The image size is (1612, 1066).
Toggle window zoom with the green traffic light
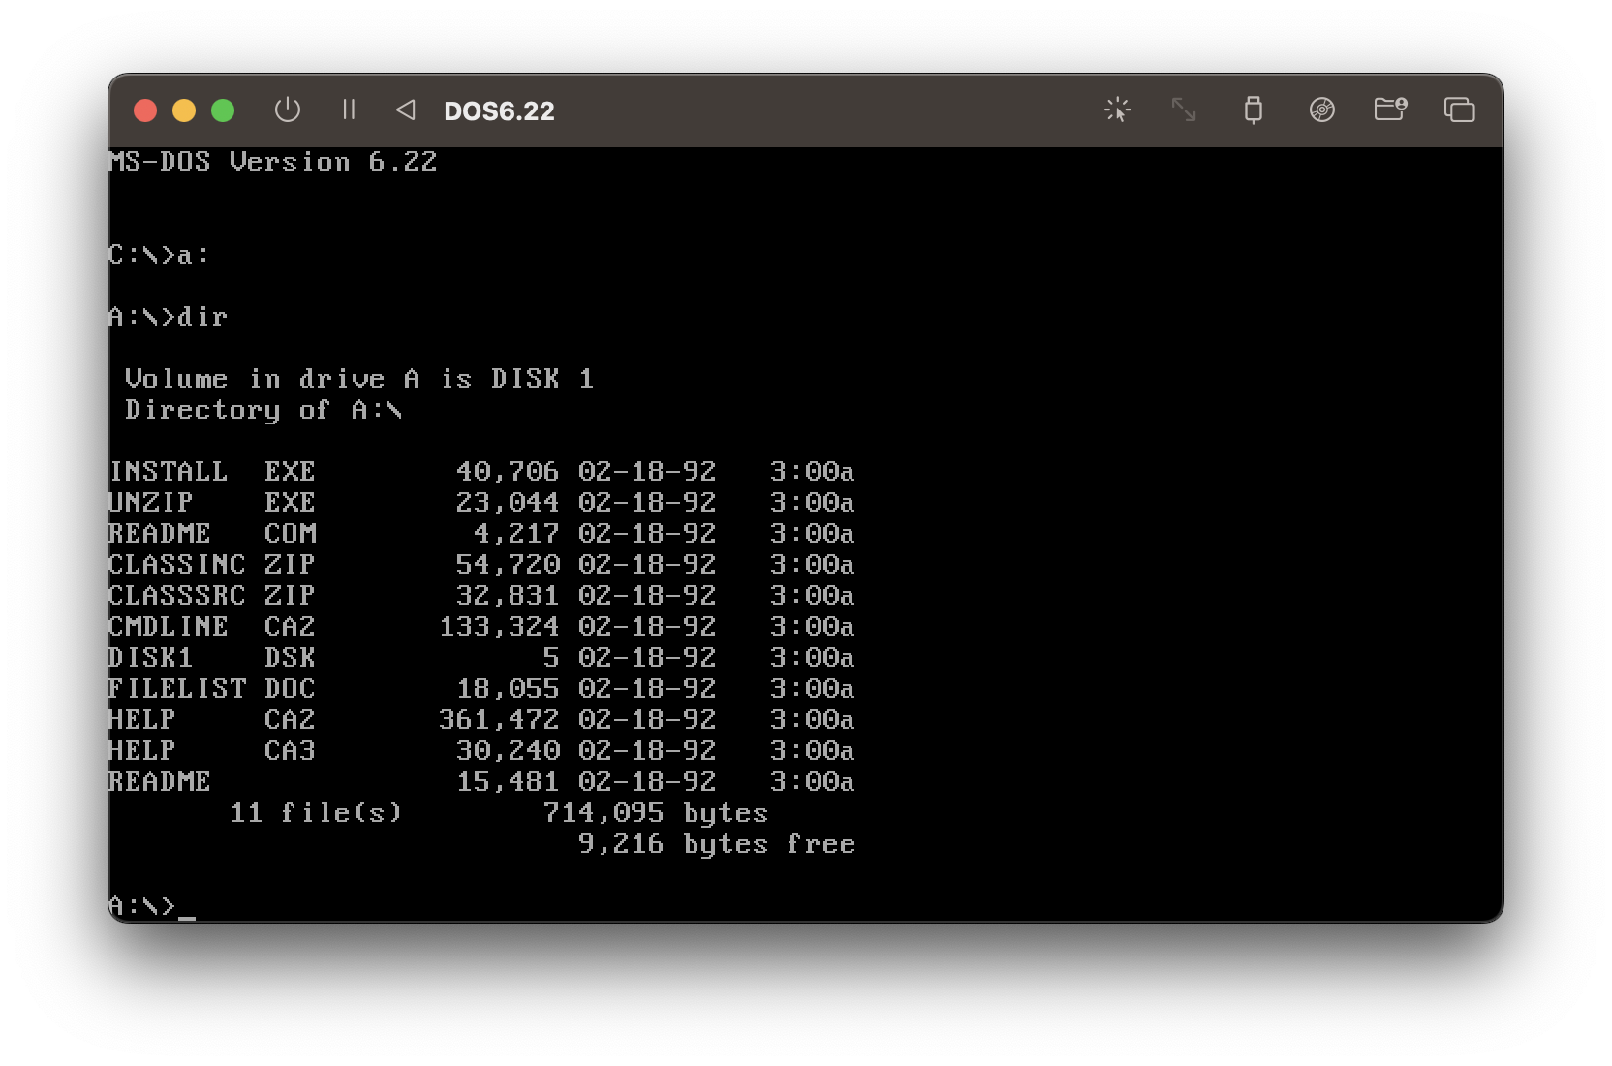click(x=223, y=110)
